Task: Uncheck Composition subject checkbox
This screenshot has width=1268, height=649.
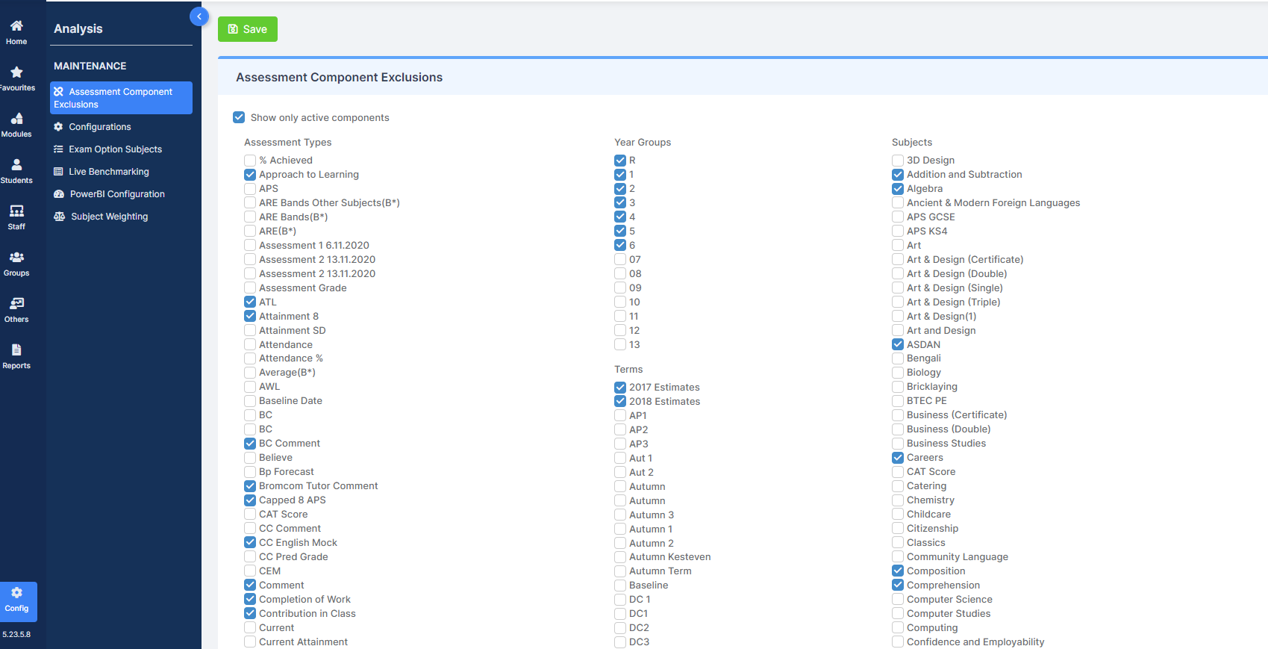Action: (x=898, y=571)
